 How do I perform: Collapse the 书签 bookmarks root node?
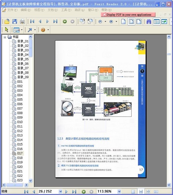pos(5,37)
